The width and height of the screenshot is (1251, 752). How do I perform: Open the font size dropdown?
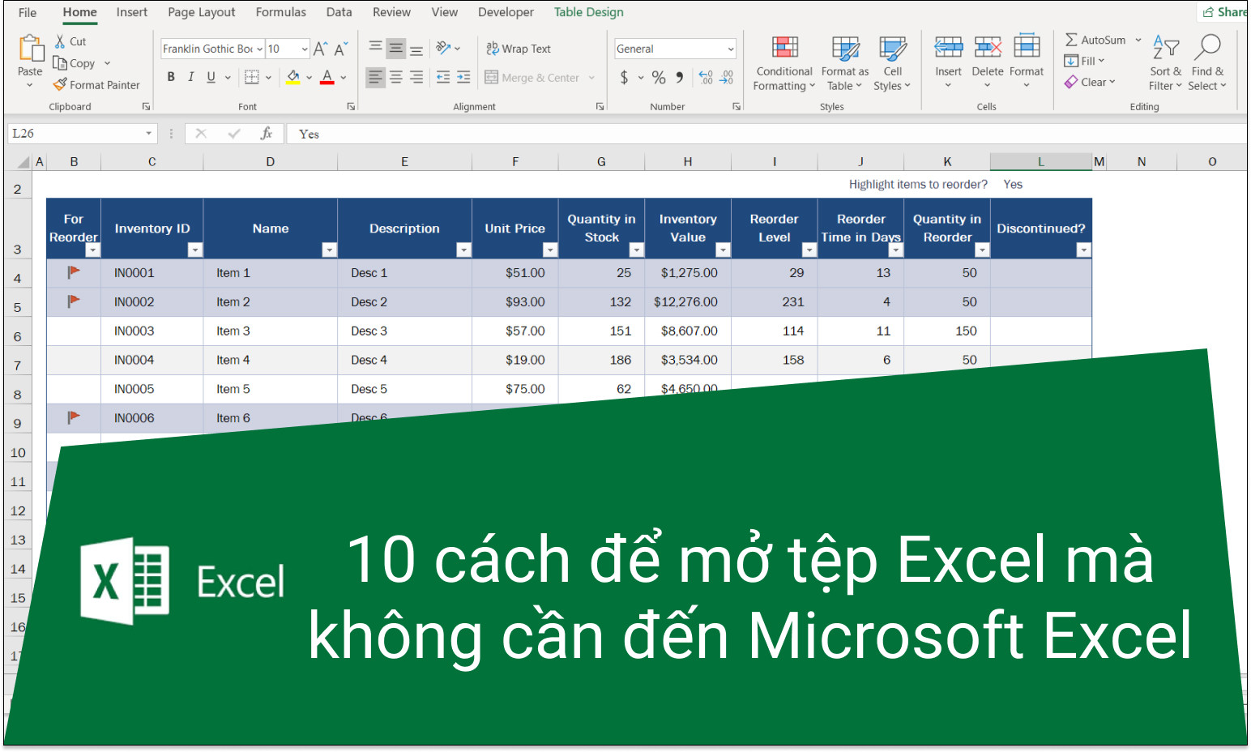[306, 49]
